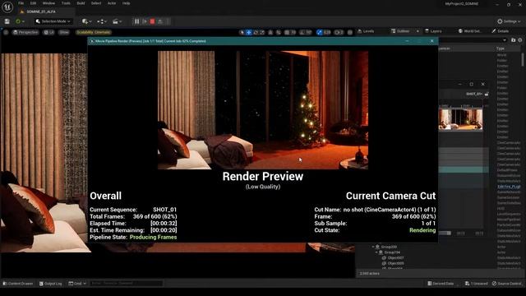Open the Tools menu
The height and width of the screenshot is (296, 526).
[x=66, y=3]
